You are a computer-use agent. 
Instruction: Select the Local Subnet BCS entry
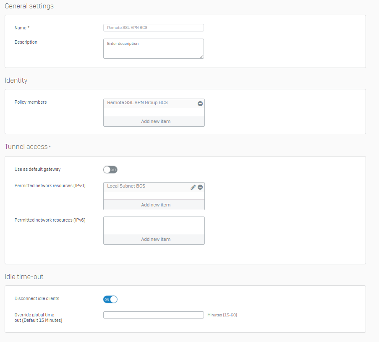pyautogui.click(x=147, y=187)
